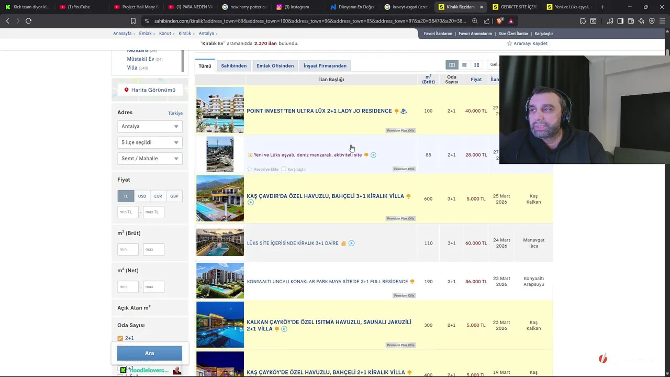This screenshot has height=377, width=670.
Task: Play video icon on KAŞ ÇAVDIR'DA villa listing
Action: pos(250,203)
